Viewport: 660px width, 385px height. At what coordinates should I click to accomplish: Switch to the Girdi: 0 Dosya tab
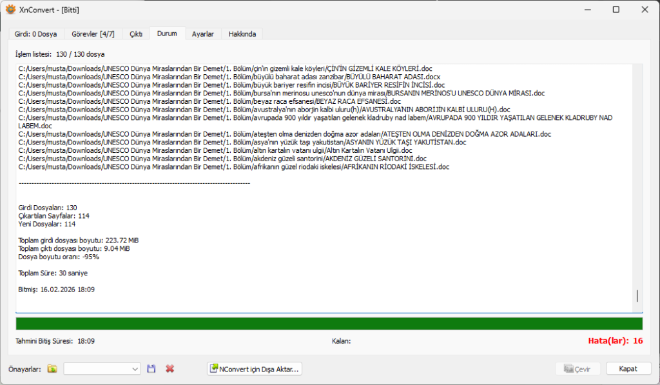36,34
